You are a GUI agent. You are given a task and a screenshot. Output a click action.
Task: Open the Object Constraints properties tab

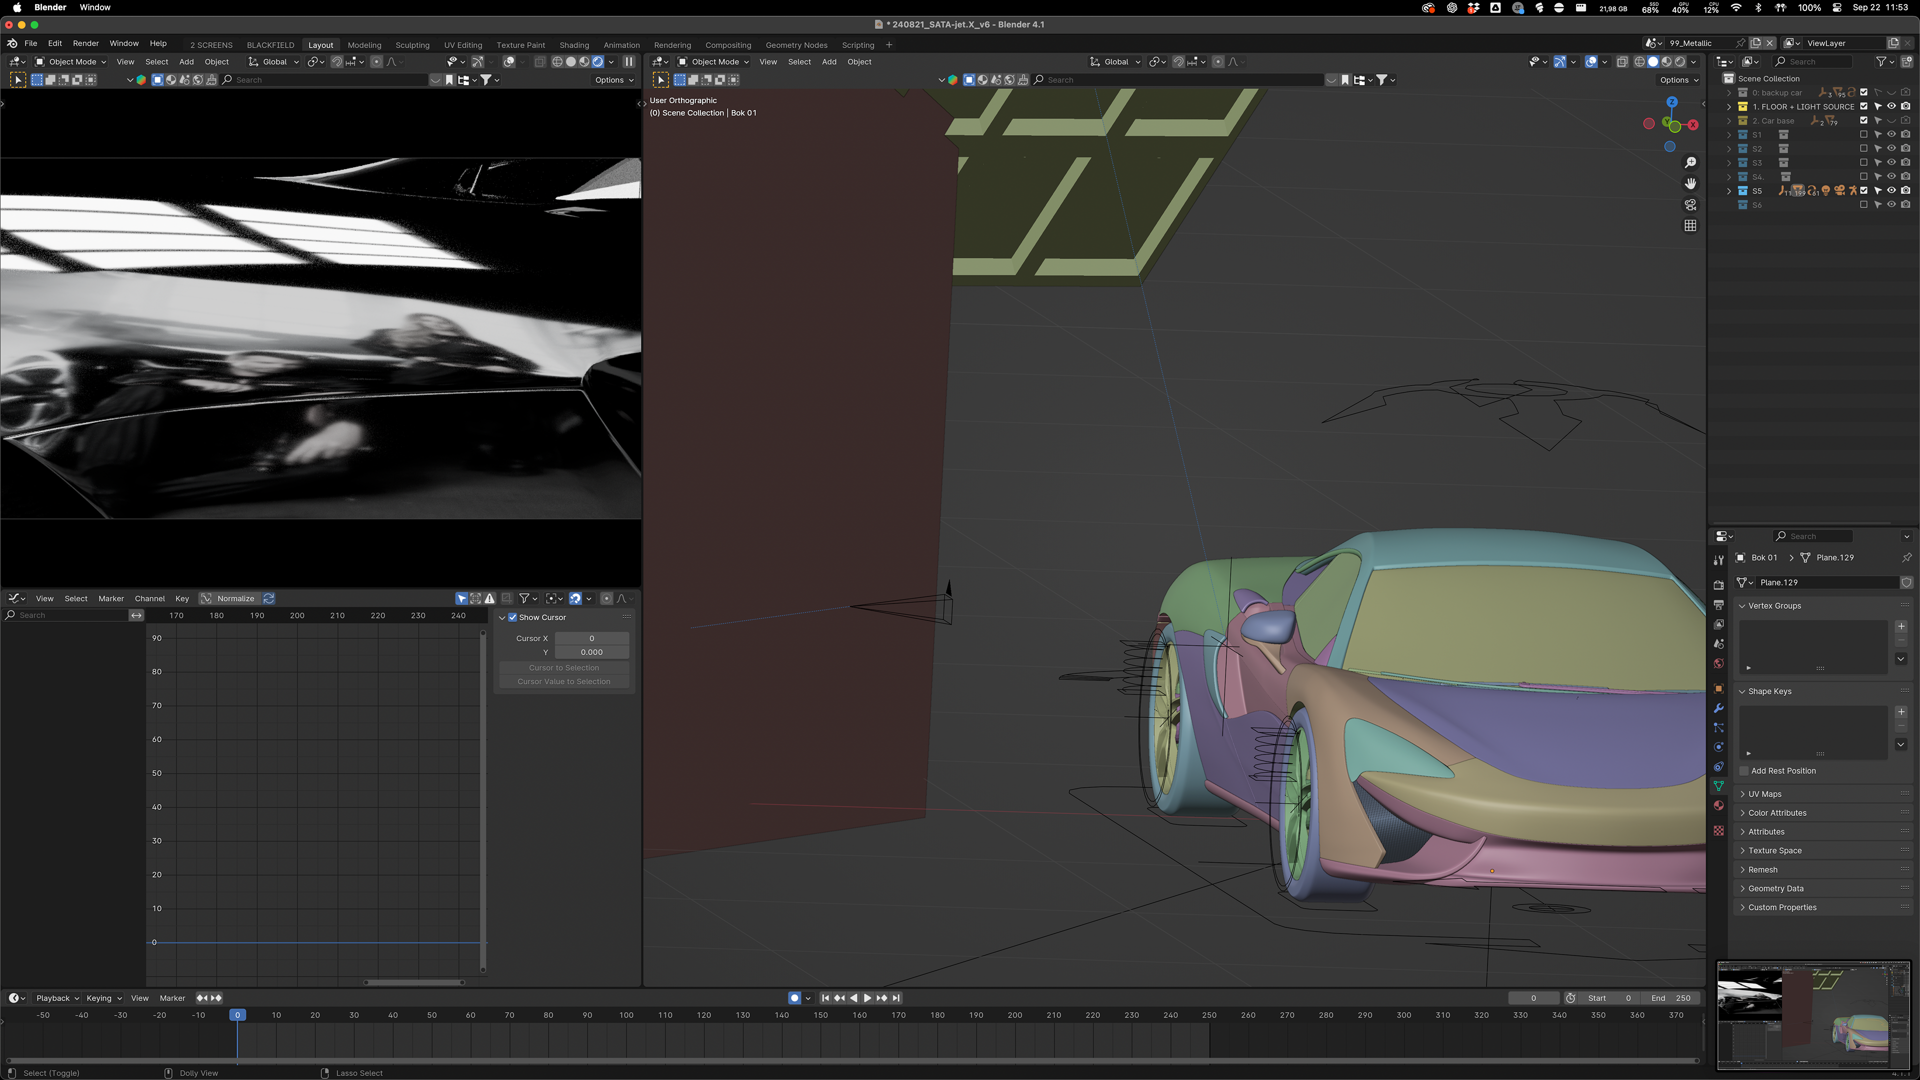click(x=1719, y=766)
